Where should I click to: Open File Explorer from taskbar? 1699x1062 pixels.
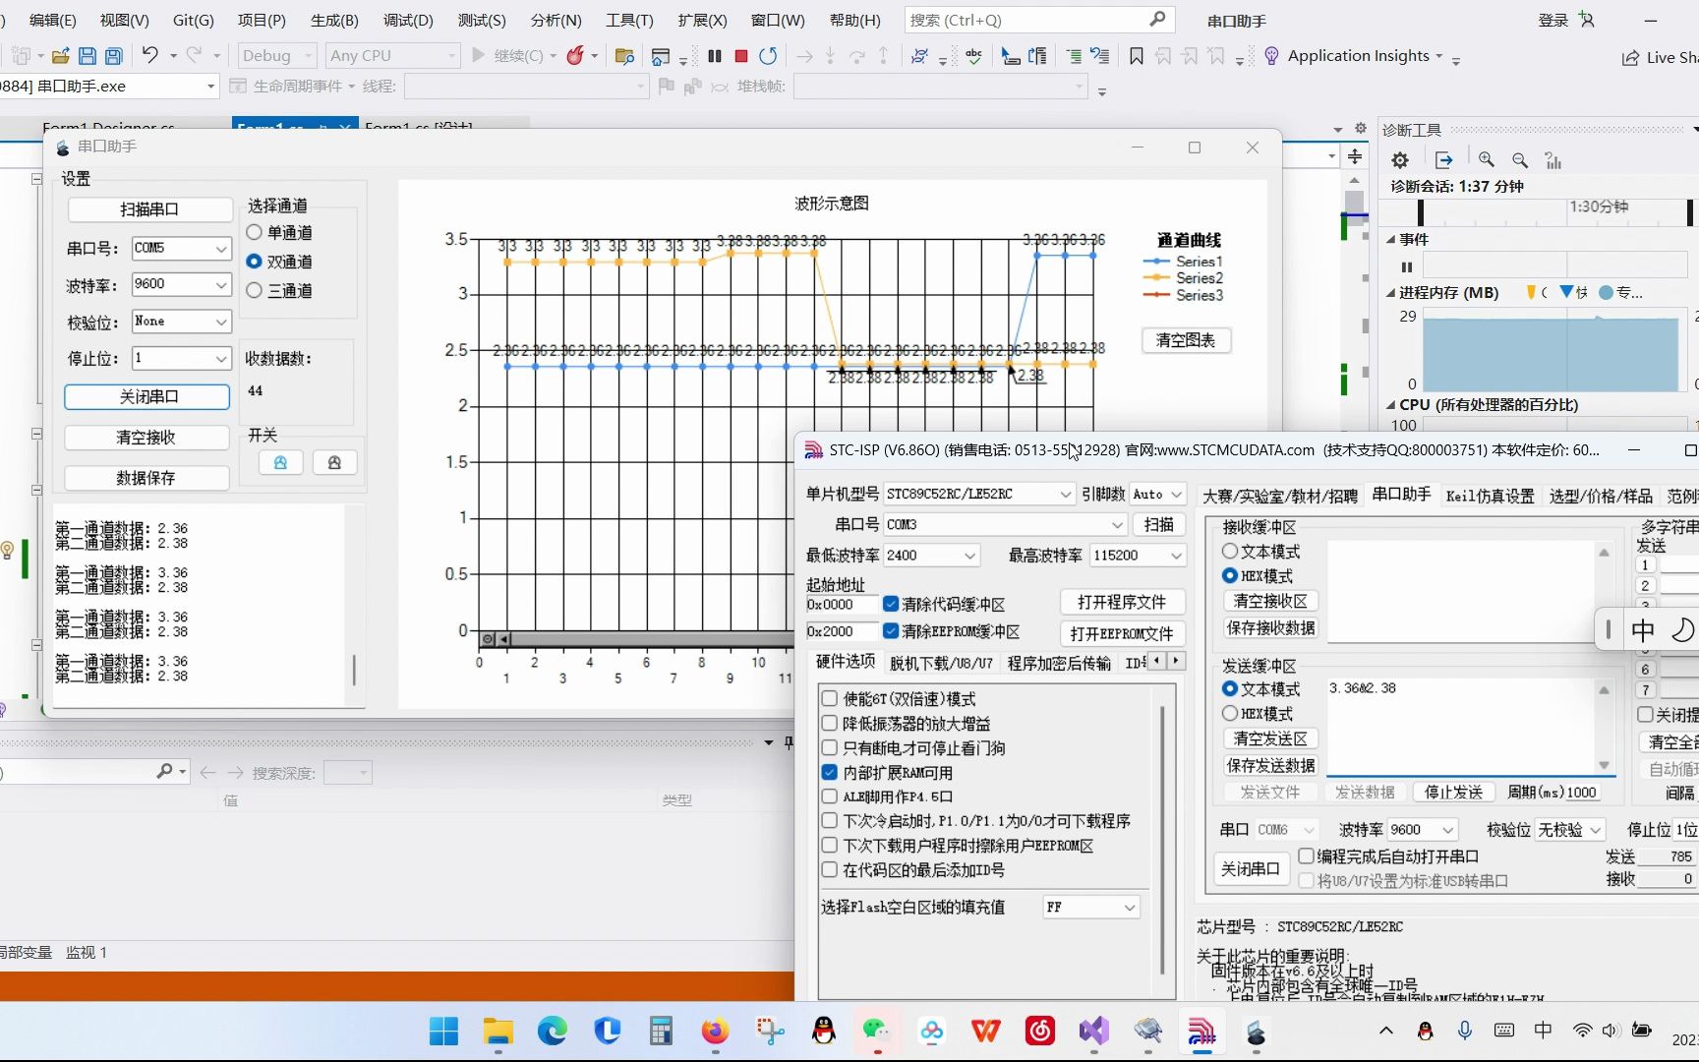(498, 1031)
